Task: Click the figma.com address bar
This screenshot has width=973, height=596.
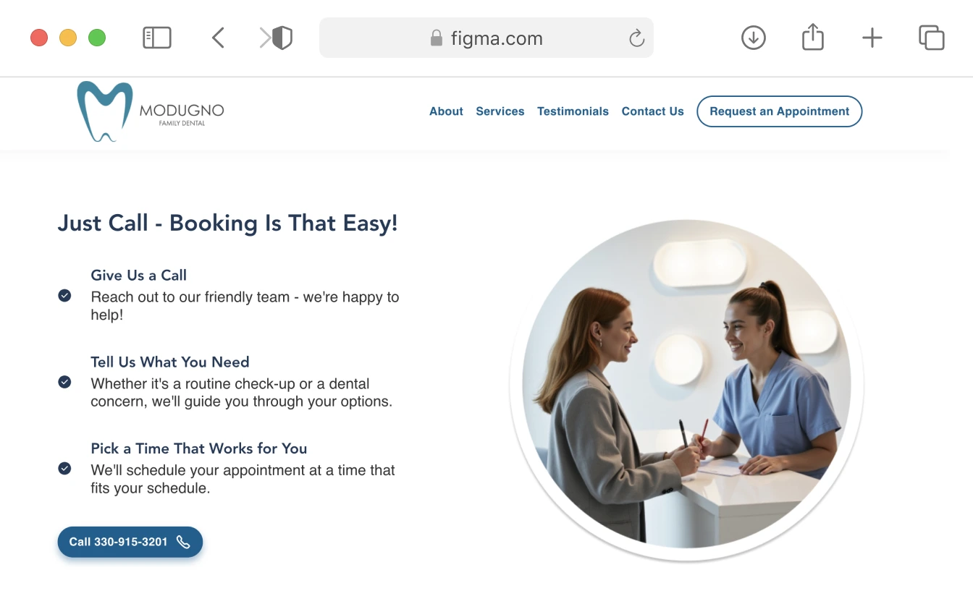Action: [x=486, y=38]
